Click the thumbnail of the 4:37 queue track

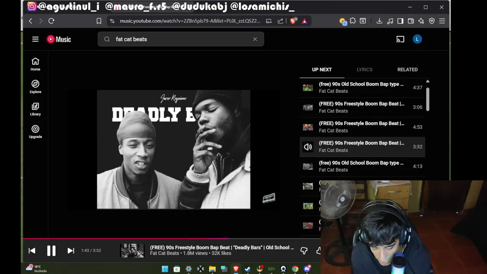pyautogui.click(x=308, y=88)
